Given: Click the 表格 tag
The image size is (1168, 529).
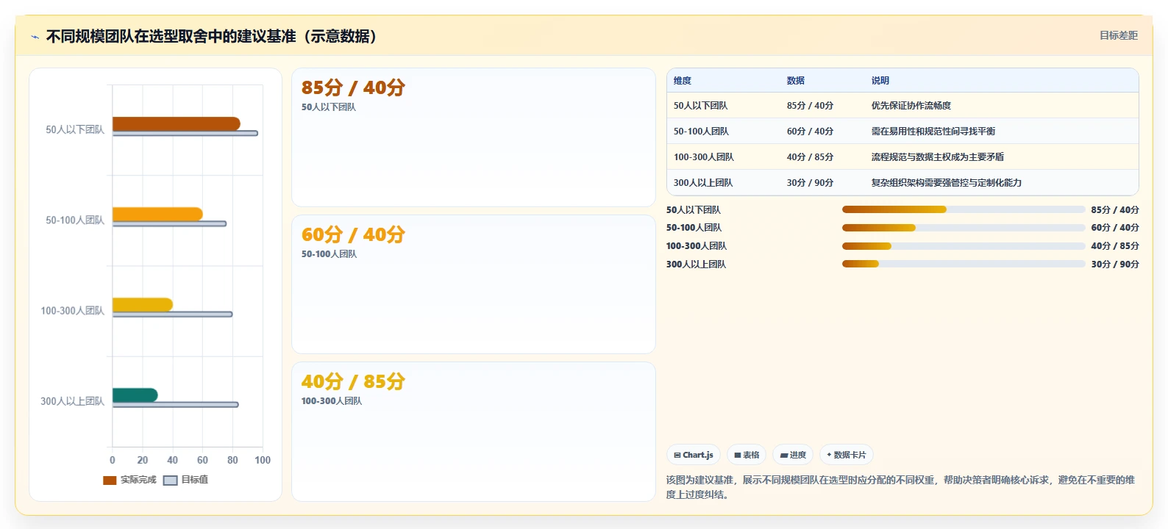Looking at the screenshot, I should [x=747, y=455].
